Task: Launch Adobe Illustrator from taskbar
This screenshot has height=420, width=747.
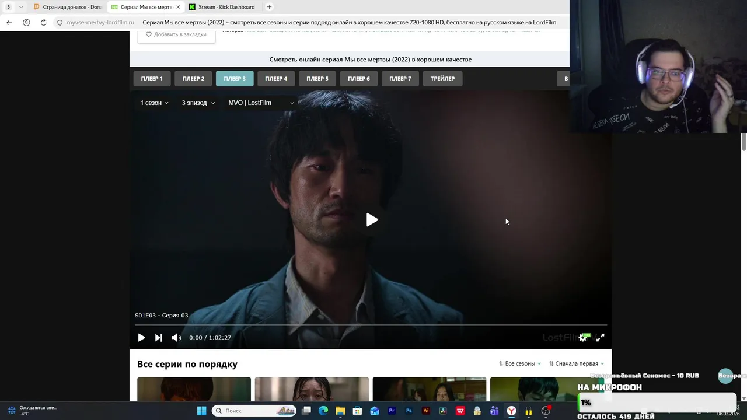Action: pos(426,411)
